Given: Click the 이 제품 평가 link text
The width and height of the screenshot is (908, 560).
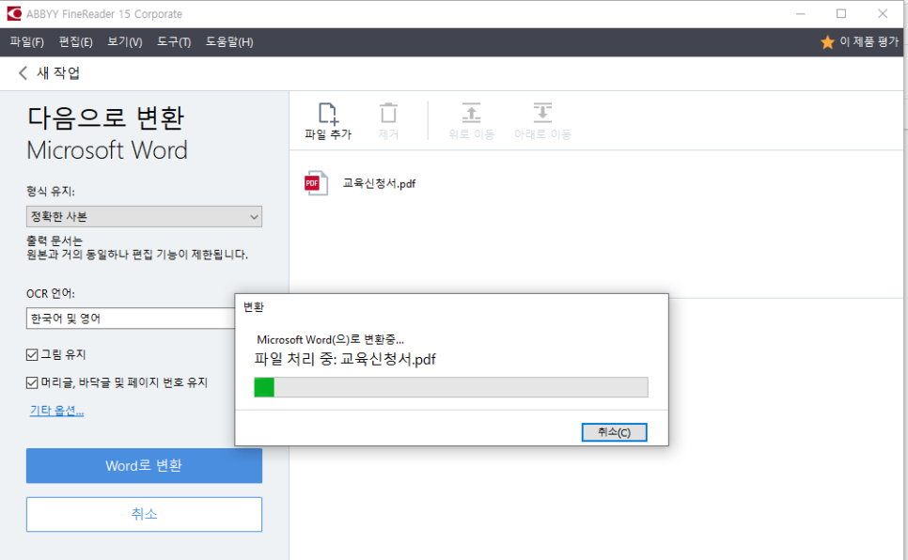Looking at the screenshot, I should [869, 41].
